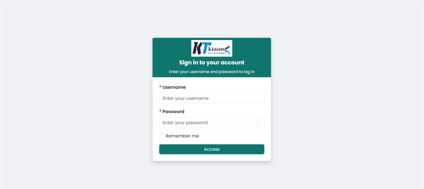This screenshot has height=189, width=424.
Task: Click the asterisk beside Password
Action: pos(160,111)
